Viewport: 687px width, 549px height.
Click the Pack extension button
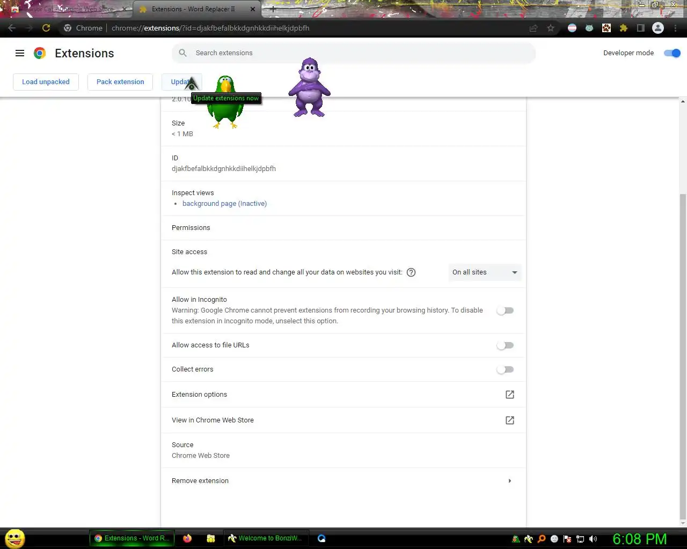click(120, 82)
